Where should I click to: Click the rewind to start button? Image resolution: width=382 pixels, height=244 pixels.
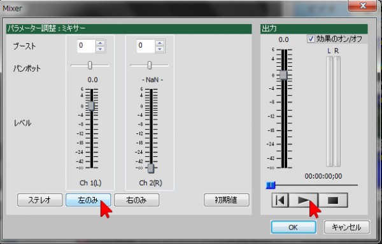(280, 200)
